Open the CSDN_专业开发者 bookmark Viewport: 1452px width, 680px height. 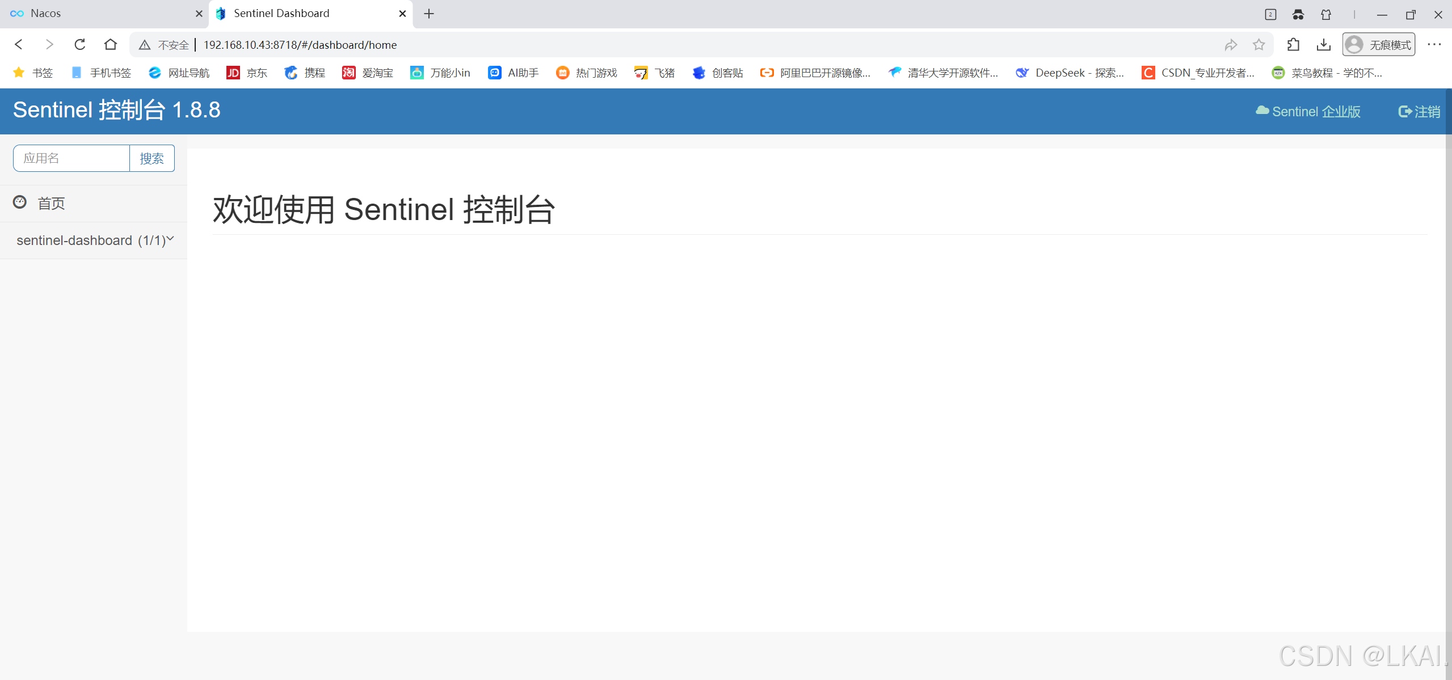tap(1198, 73)
